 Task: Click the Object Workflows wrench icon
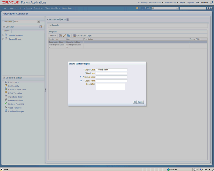coord(6,100)
